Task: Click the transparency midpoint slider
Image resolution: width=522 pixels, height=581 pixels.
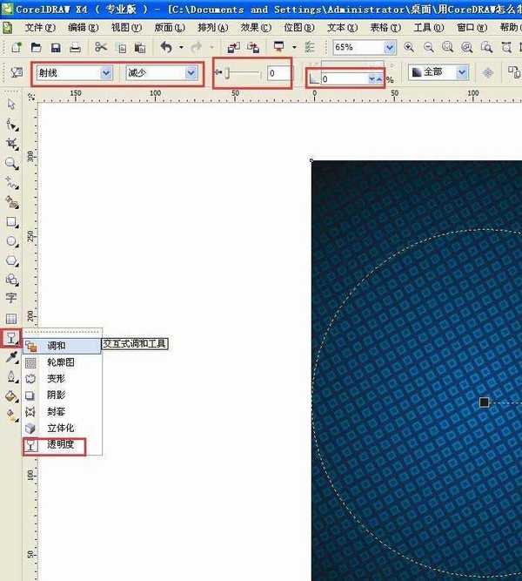Action: 239,73
